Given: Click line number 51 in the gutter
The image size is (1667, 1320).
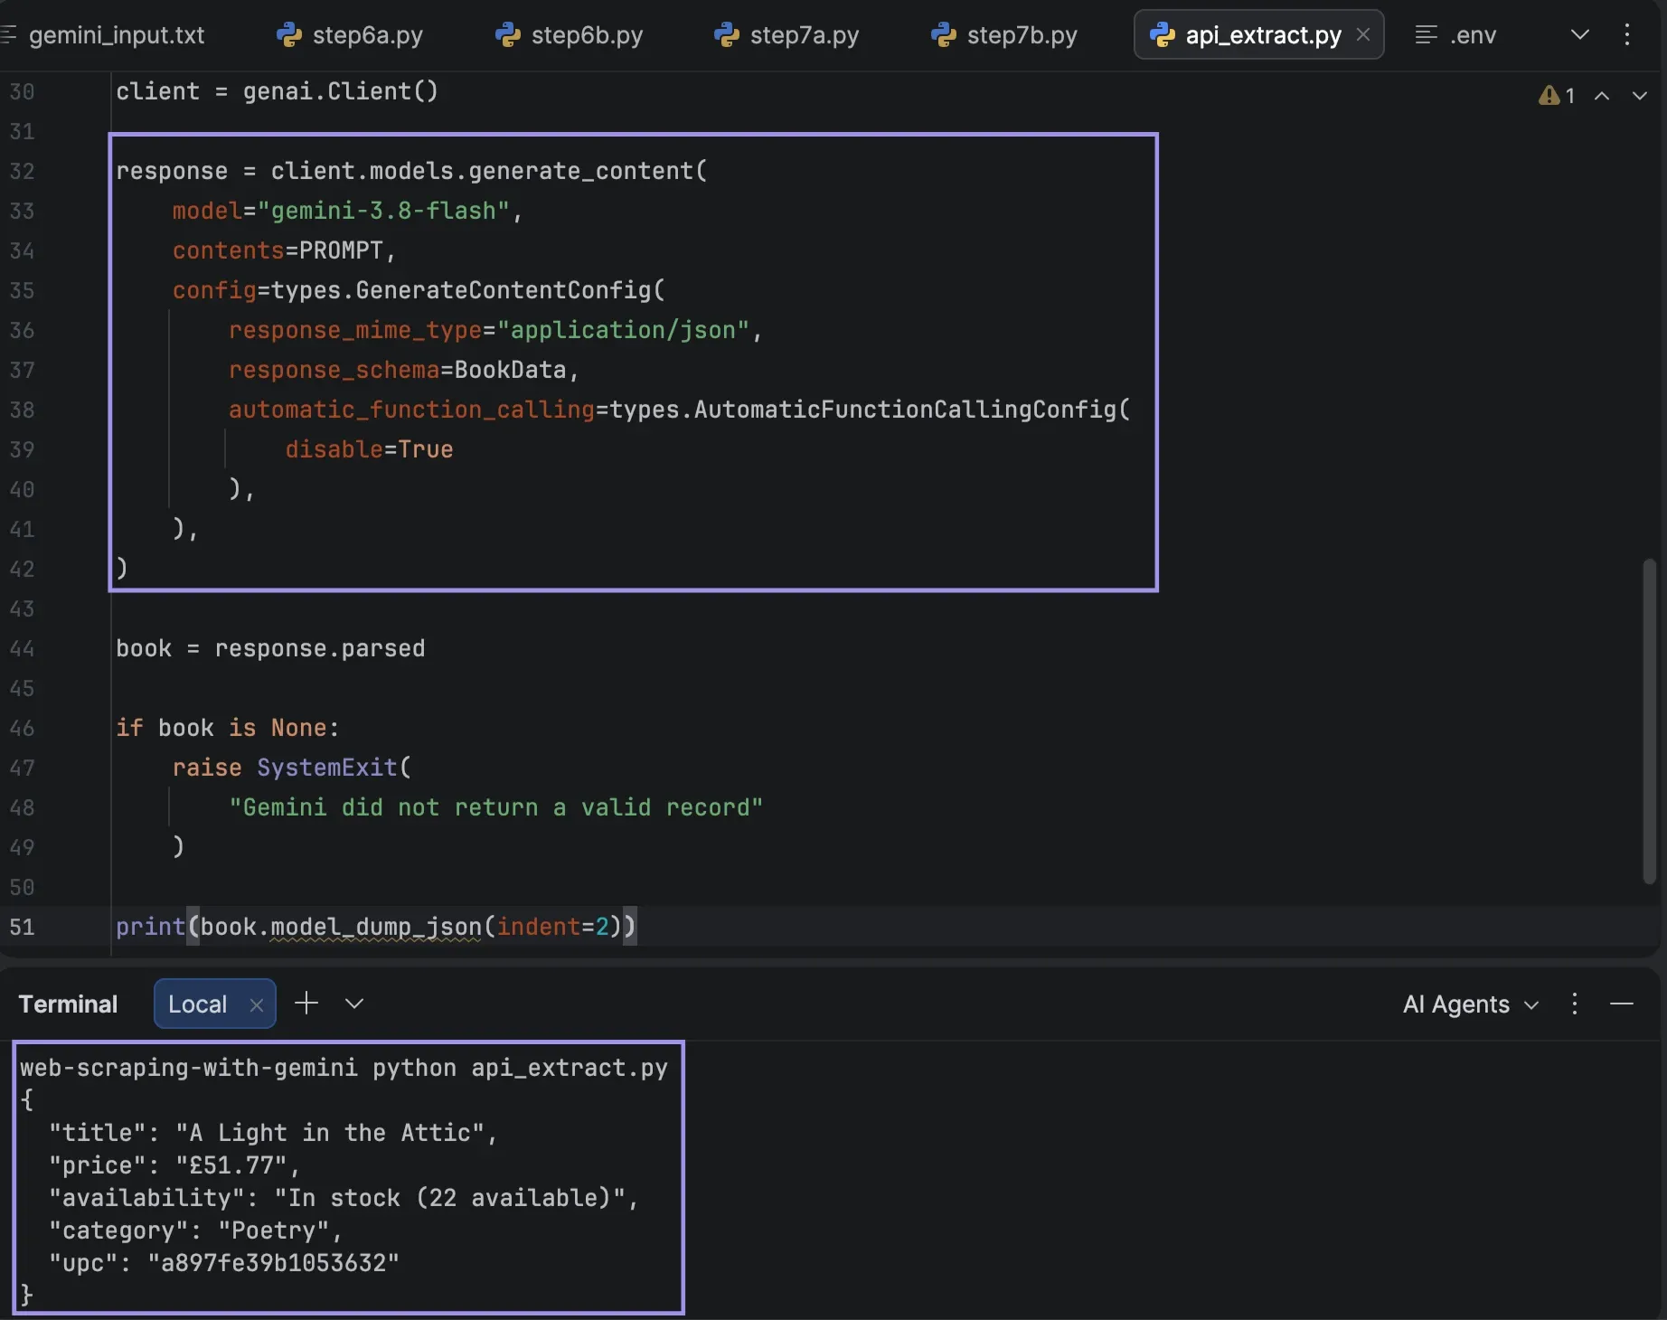Looking at the screenshot, I should tap(22, 927).
